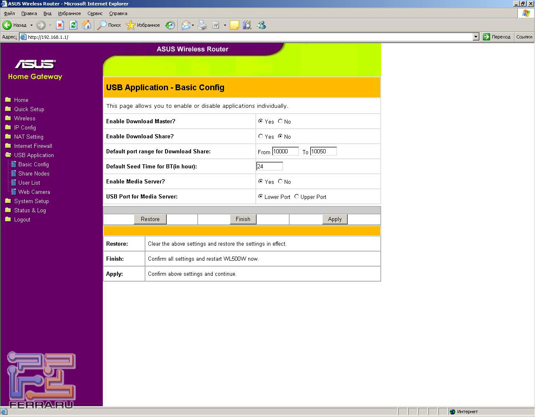Viewport: 535px width, 417px height.
Task: Open the Share Nodes page link
Action: 34,173
